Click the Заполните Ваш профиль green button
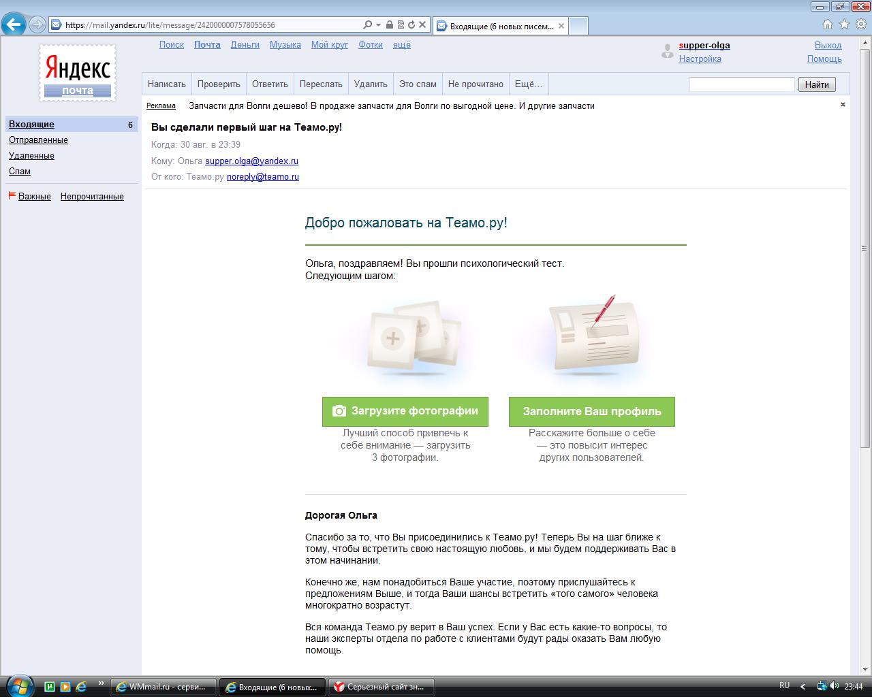 tap(592, 412)
